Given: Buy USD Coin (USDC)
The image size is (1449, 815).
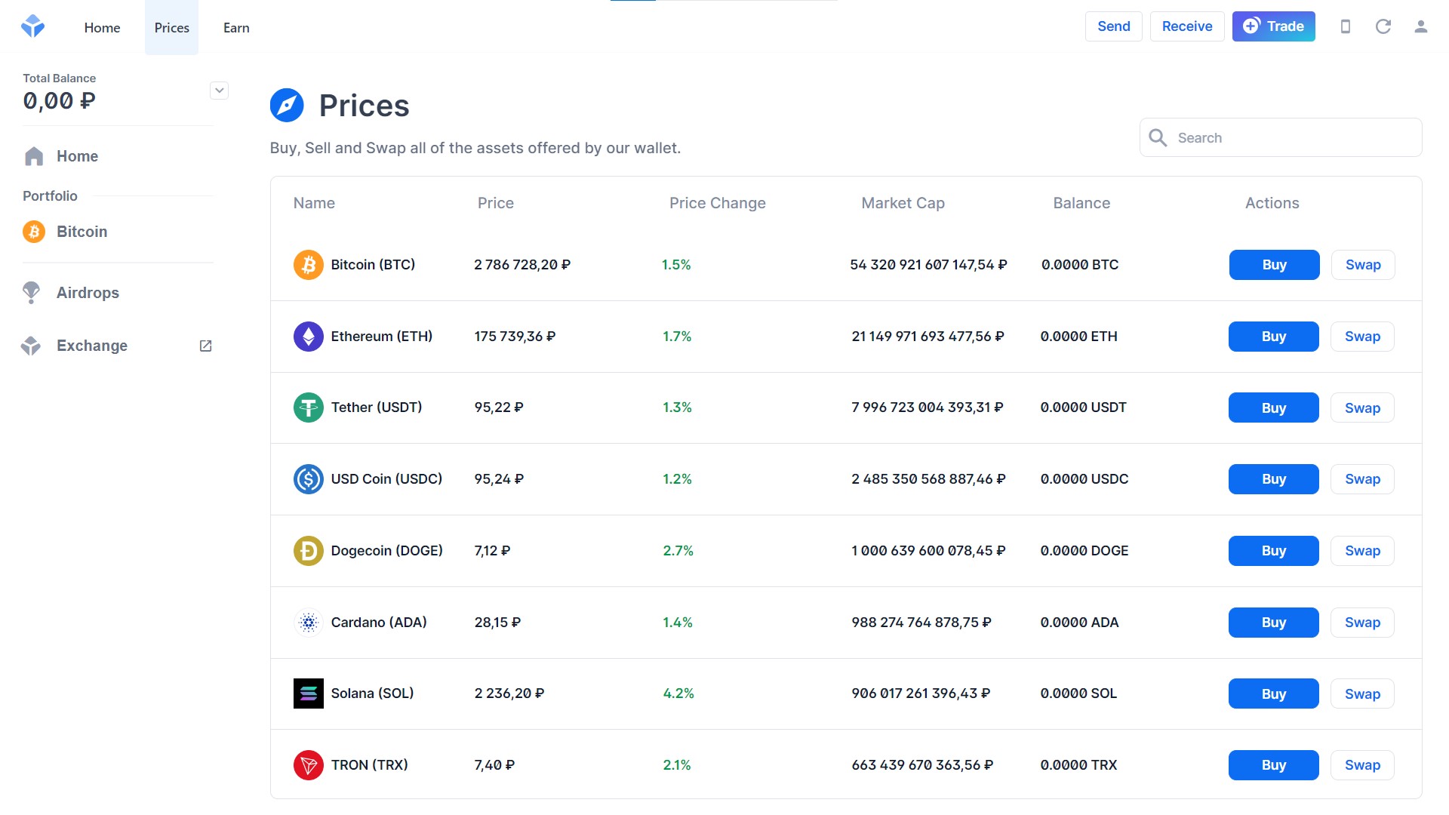Looking at the screenshot, I should (1274, 479).
